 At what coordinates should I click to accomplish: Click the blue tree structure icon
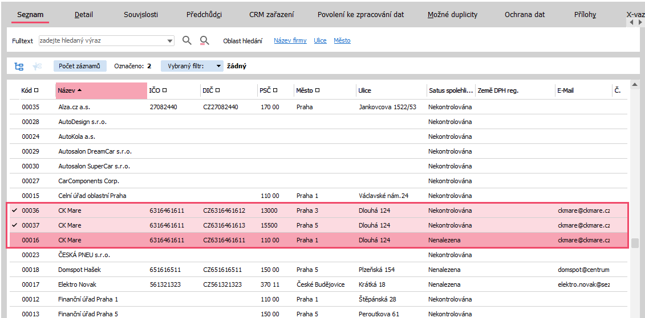[19, 66]
